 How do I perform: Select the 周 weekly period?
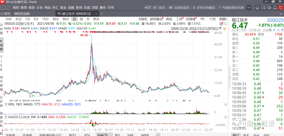pos(81,19)
